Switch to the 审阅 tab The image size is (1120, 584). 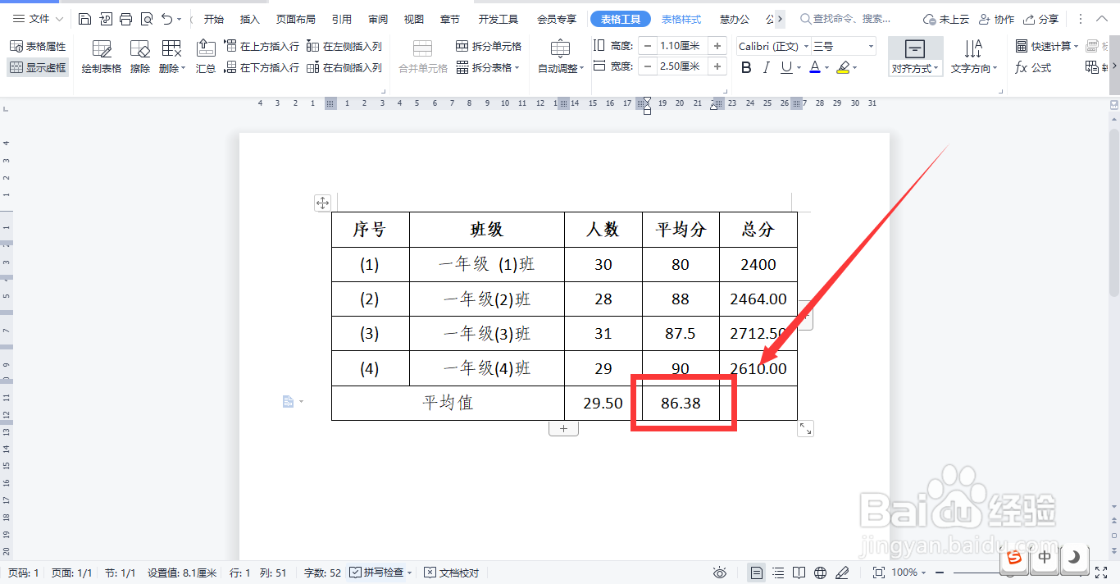378,19
